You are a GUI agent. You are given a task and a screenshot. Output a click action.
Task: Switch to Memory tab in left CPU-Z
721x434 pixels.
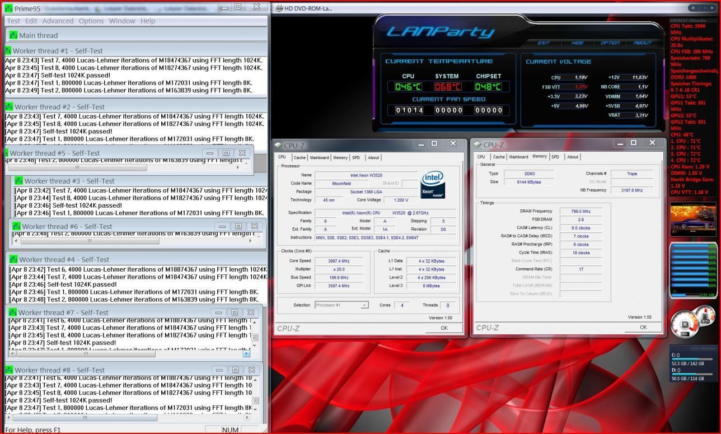340,157
